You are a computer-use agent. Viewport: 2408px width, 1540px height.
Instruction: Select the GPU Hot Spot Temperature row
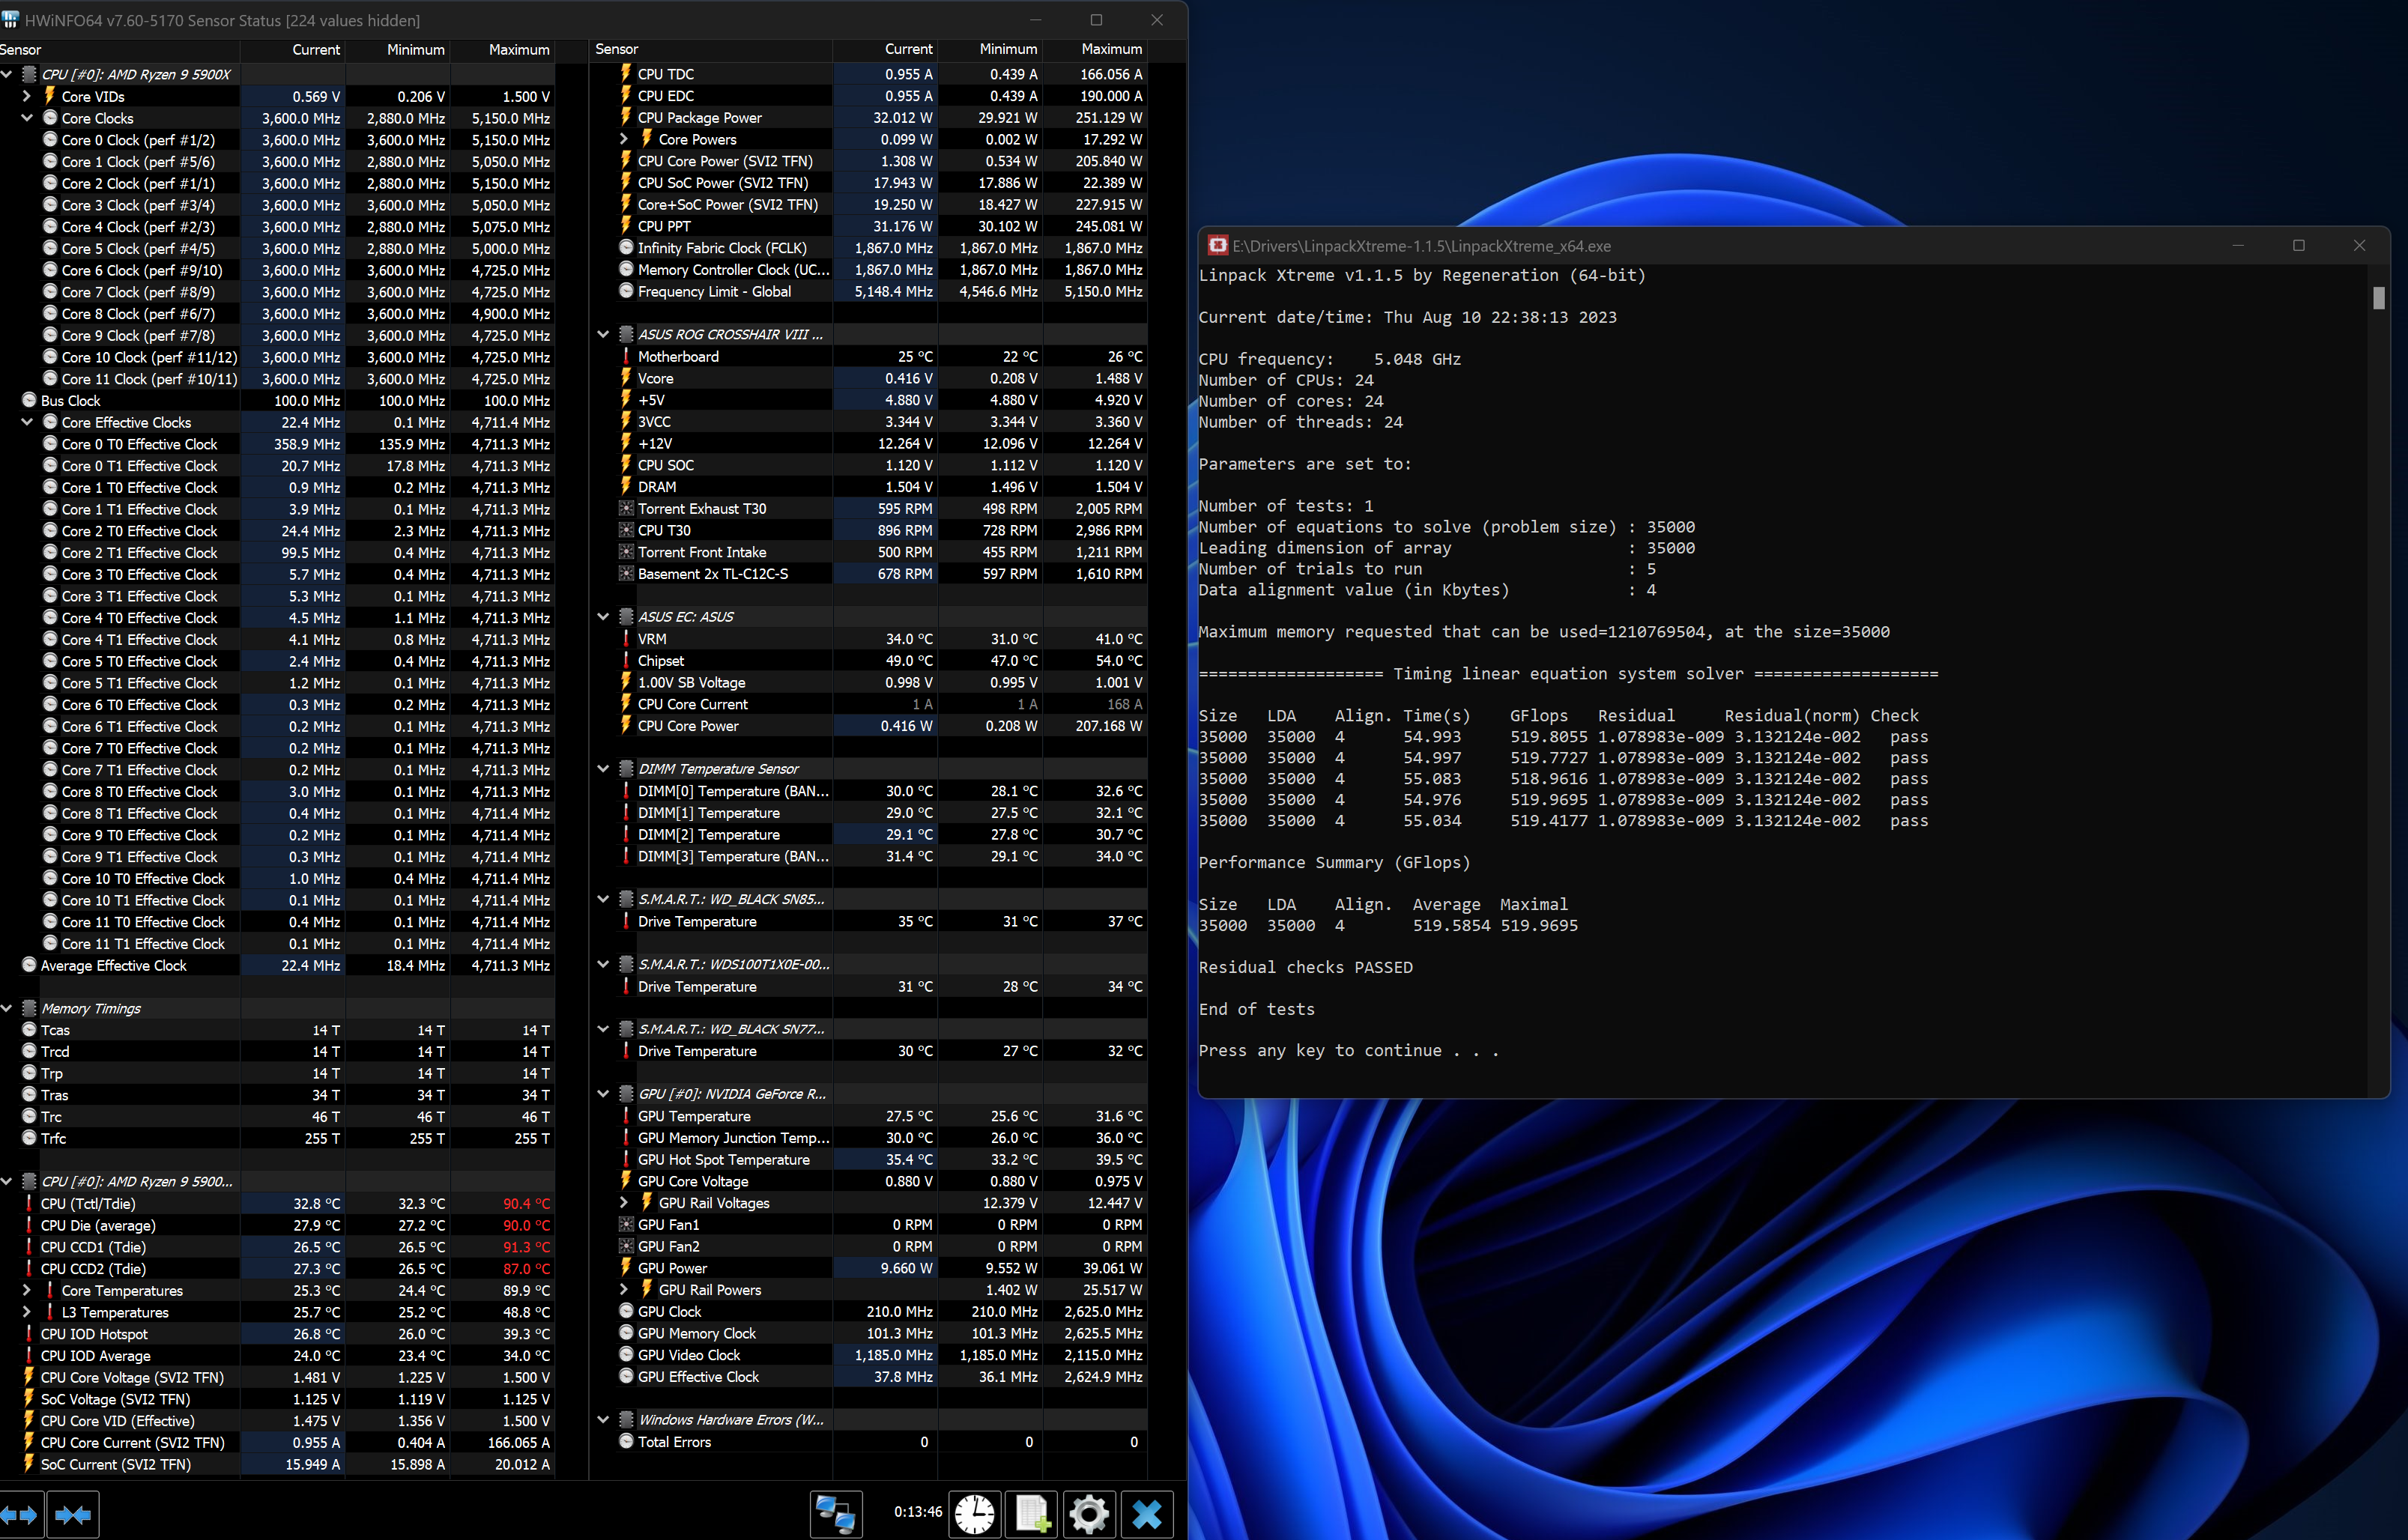click(x=870, y=1160)
